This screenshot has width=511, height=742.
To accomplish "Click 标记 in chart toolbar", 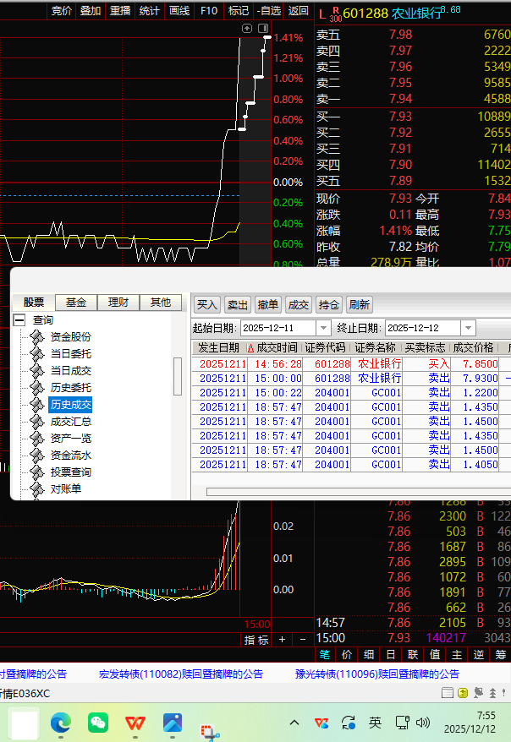I will pyautogui.click(x=239, y=10).
